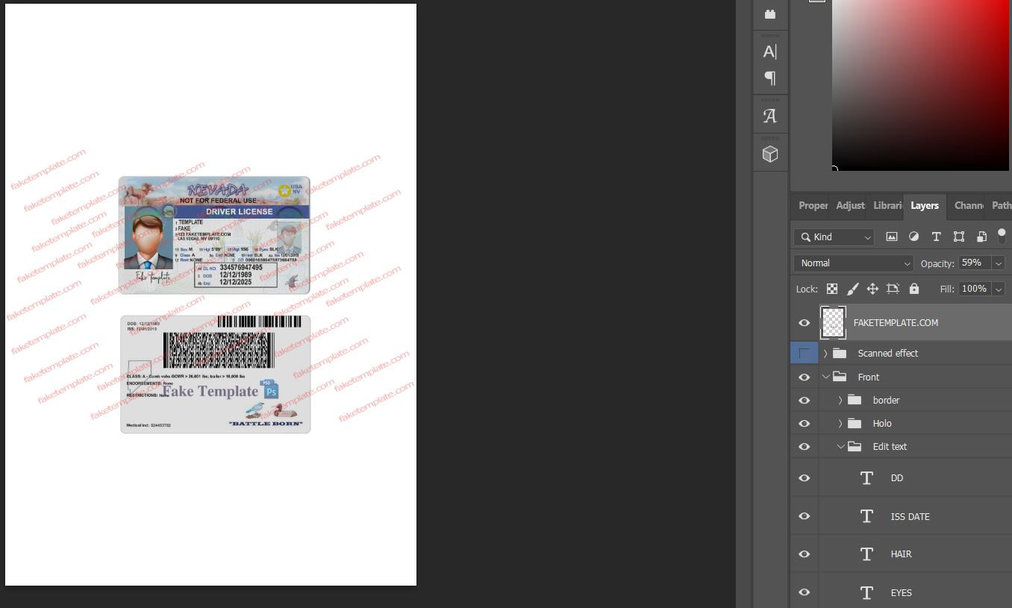Open the blending mode Normal dropdown
Screen dimensions: 1012x608
[x=853, y=263]
